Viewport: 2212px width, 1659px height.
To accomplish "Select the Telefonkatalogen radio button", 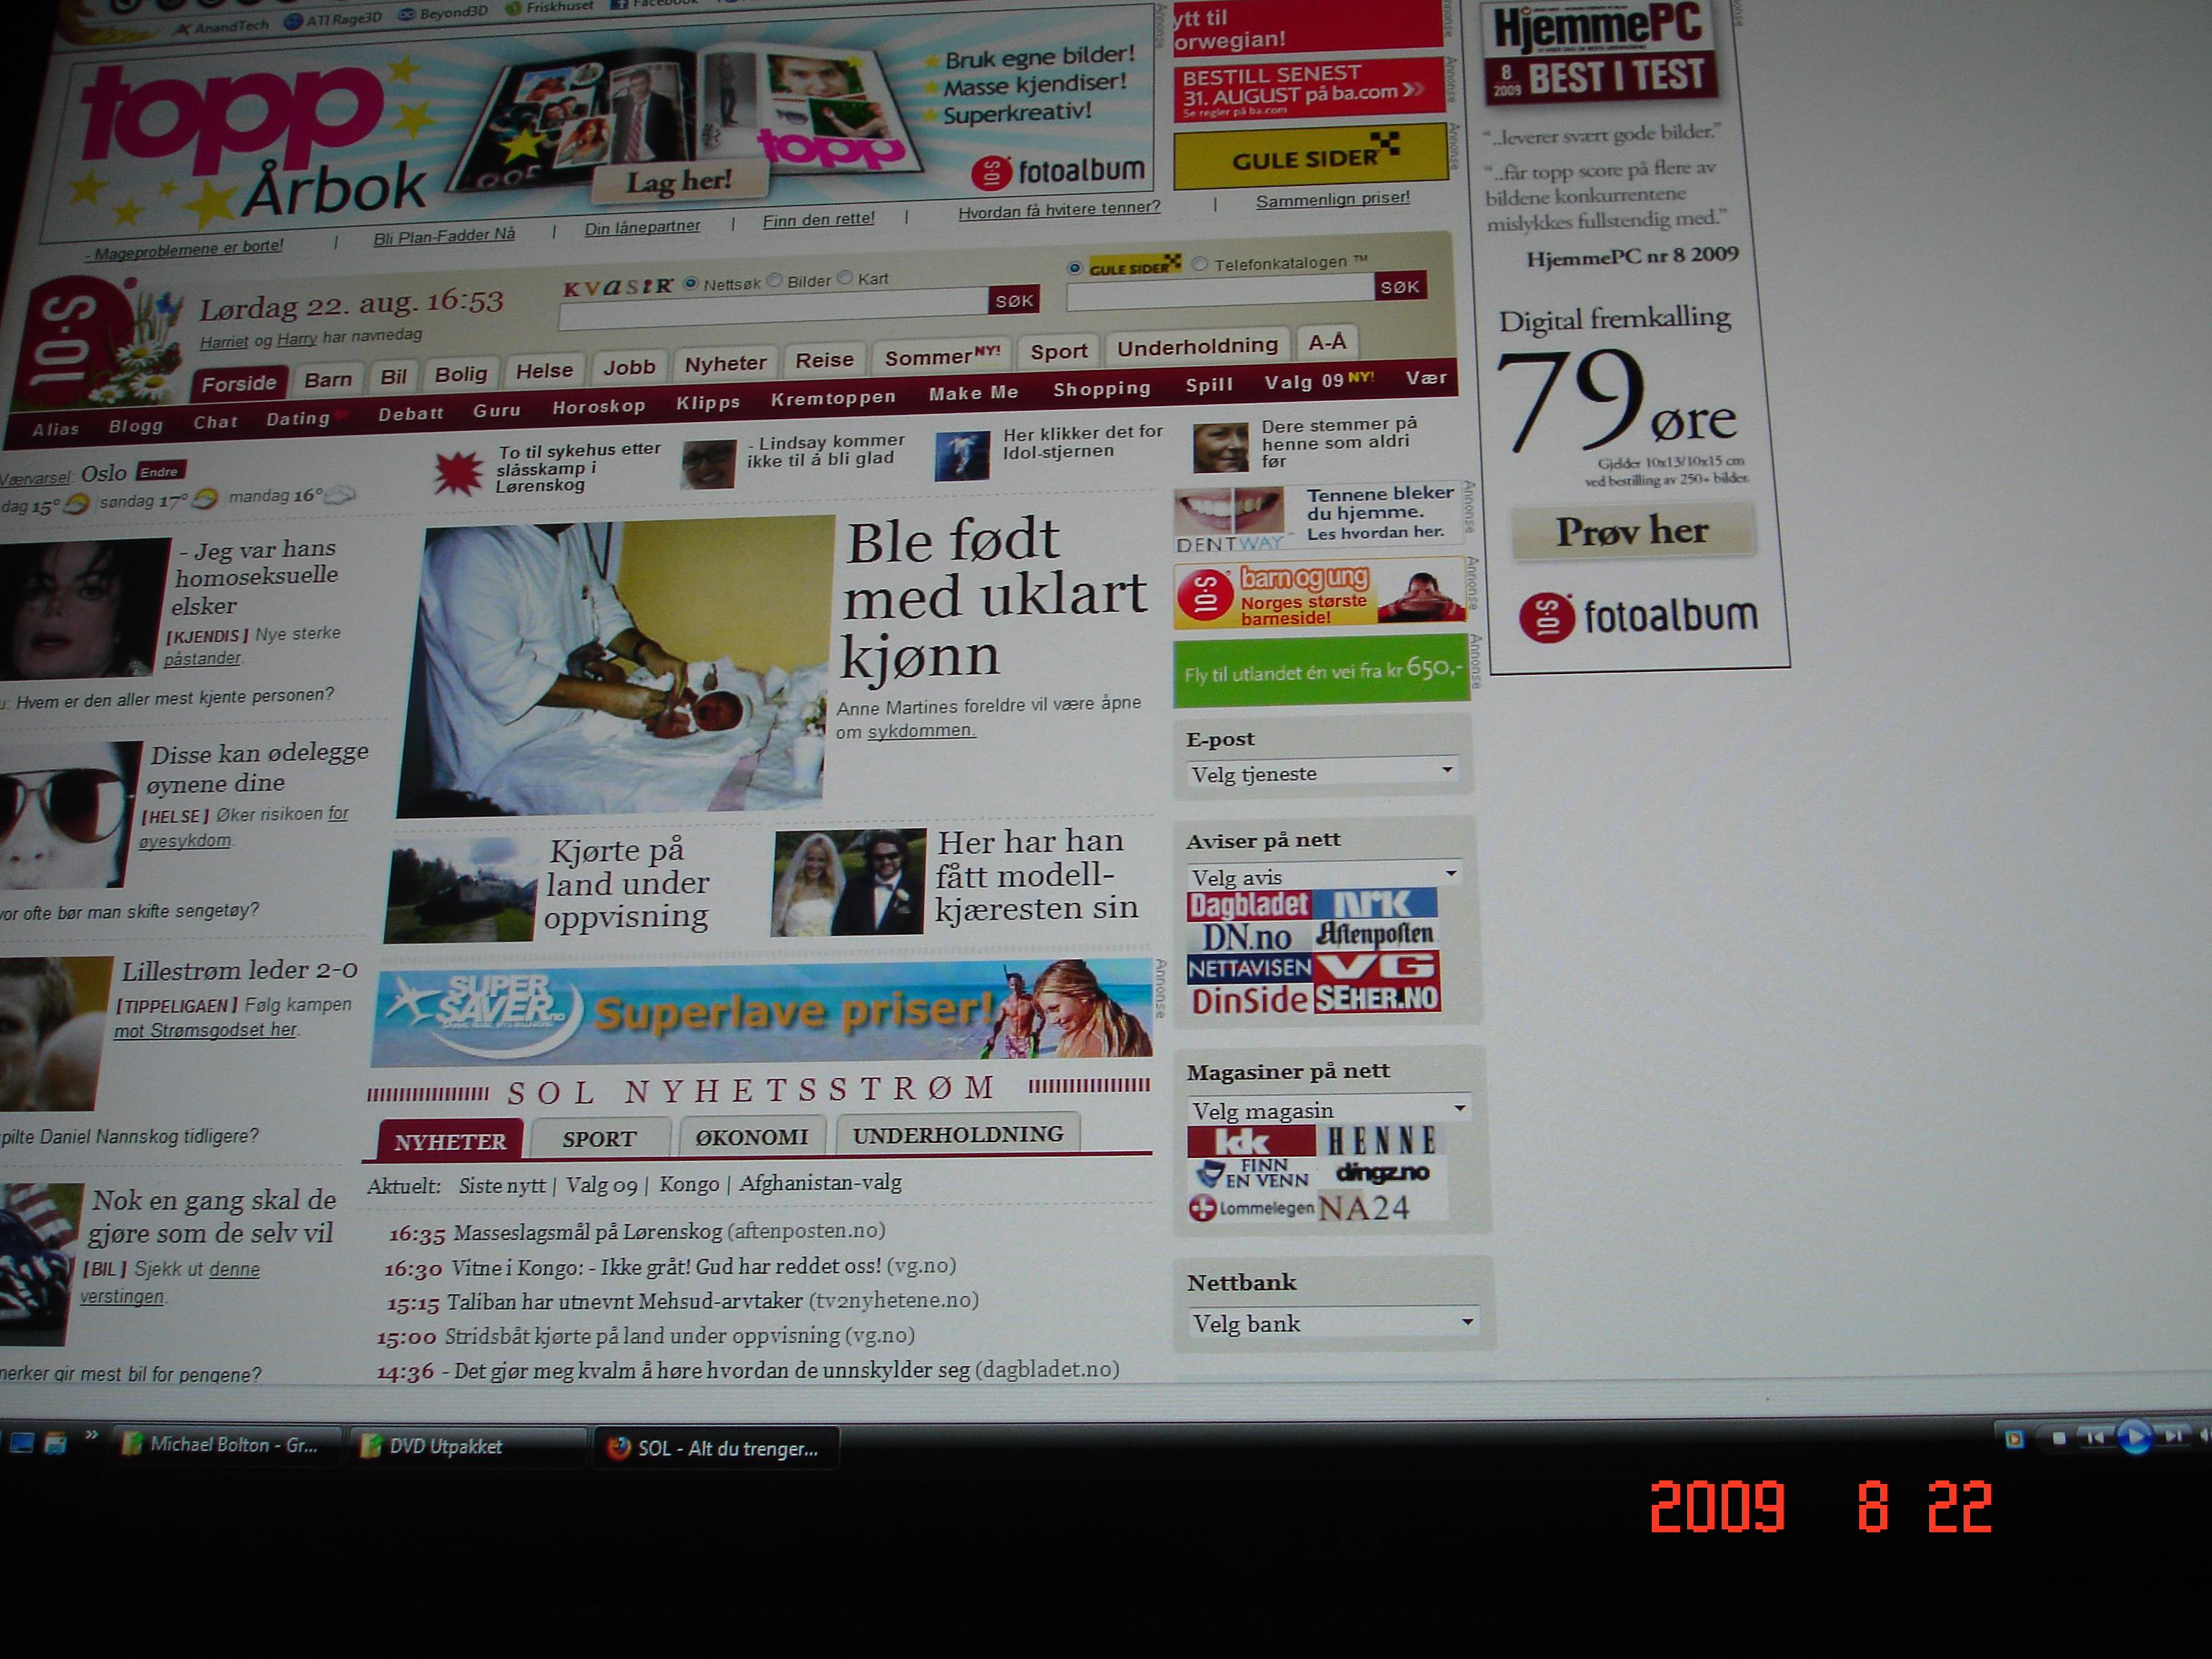I will click(x=1199, y=264).
